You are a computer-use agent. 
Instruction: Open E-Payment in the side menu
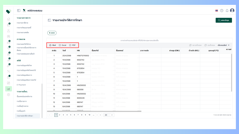pyautogui.click(x=21, y=85)
